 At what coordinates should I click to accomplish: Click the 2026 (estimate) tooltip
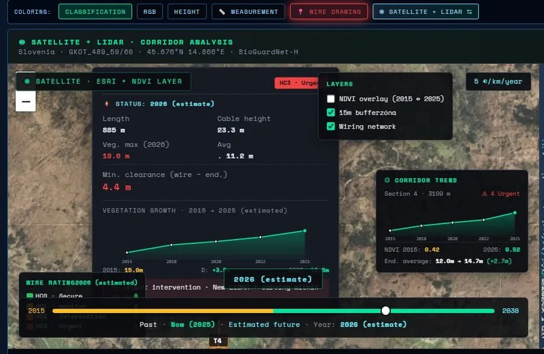[273, 279]
